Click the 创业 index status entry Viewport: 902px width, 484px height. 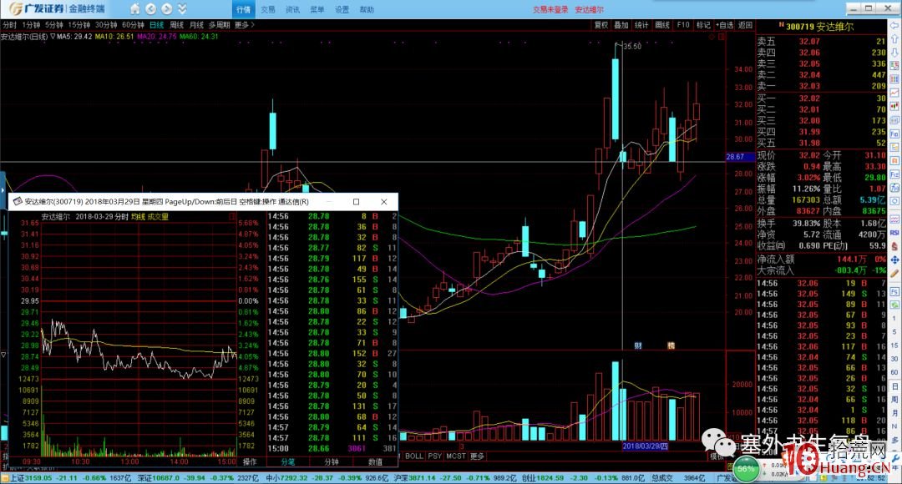pyautogui.click(x=583, y=477)
